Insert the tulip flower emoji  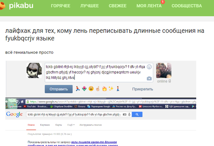(x=84, y=89)
